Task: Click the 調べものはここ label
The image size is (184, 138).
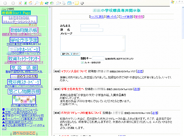Action: pos(24,133)
